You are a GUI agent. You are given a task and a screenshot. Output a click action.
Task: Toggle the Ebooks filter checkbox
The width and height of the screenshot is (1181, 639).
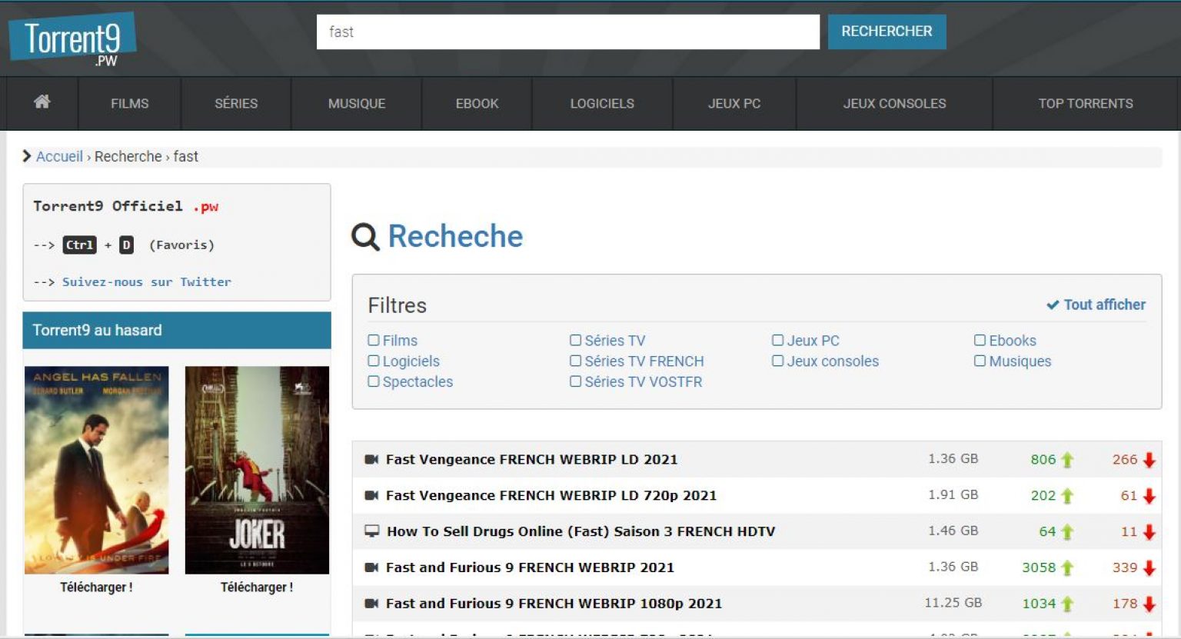(x=980, y=341)
